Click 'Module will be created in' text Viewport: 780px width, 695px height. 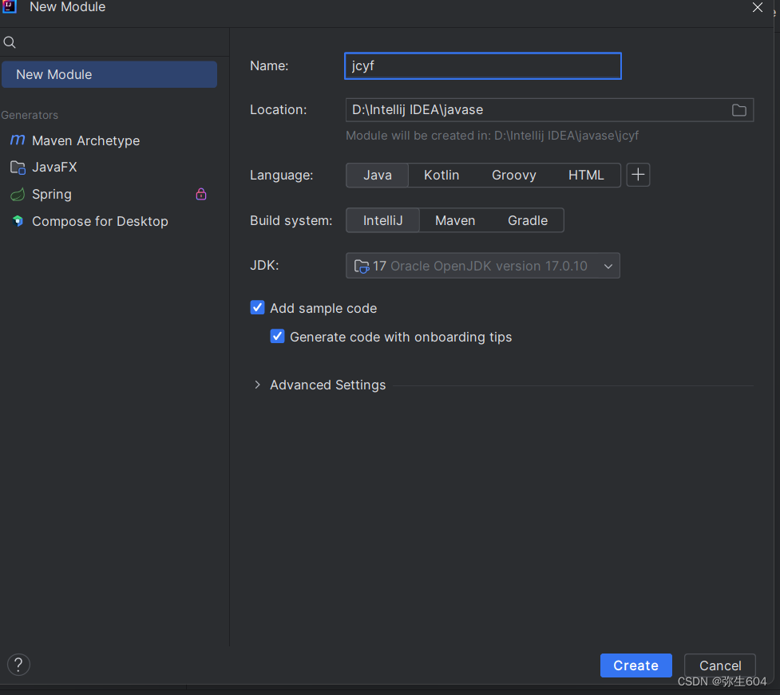click(492, 136)
